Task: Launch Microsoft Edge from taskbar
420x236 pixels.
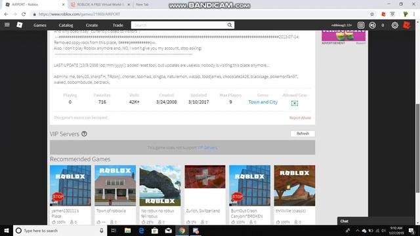Action: coord(142,230)
